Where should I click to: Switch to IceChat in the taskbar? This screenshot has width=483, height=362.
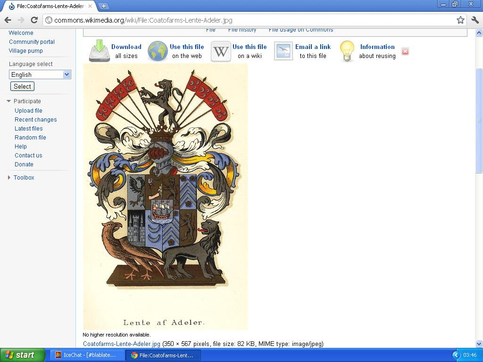click(x=86, y=355)
